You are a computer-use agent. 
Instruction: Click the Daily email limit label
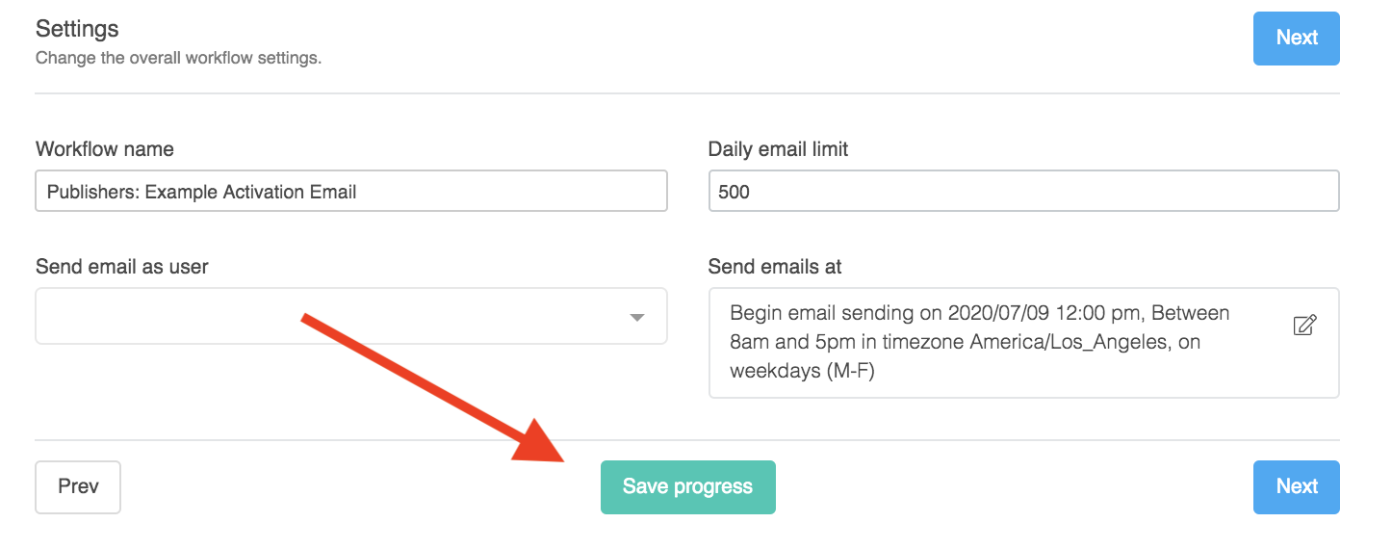778,149
